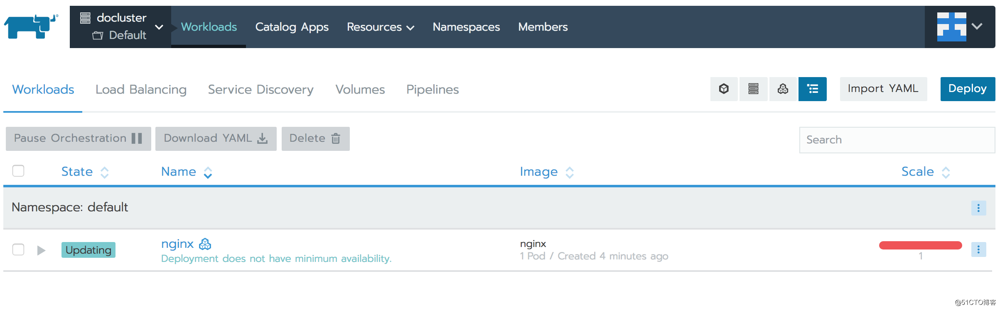The height and width of the screenshot is (310, 1000).
Task: Switch to group-by-node view icon
Action: [x=753, y=89]
